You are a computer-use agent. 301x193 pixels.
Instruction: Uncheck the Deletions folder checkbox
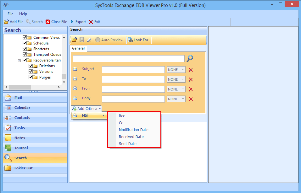click(x=31, y=66)
